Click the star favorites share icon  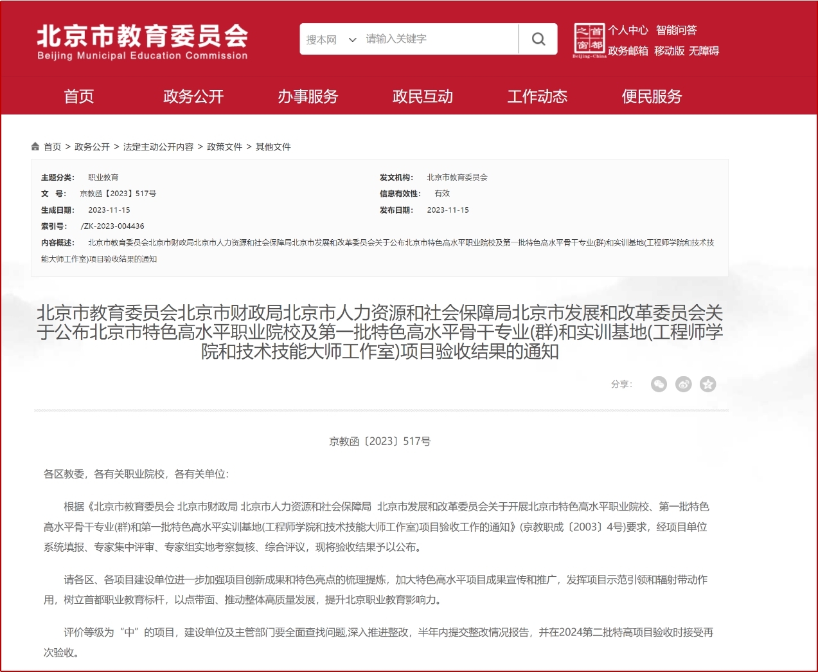click(707, 385)
